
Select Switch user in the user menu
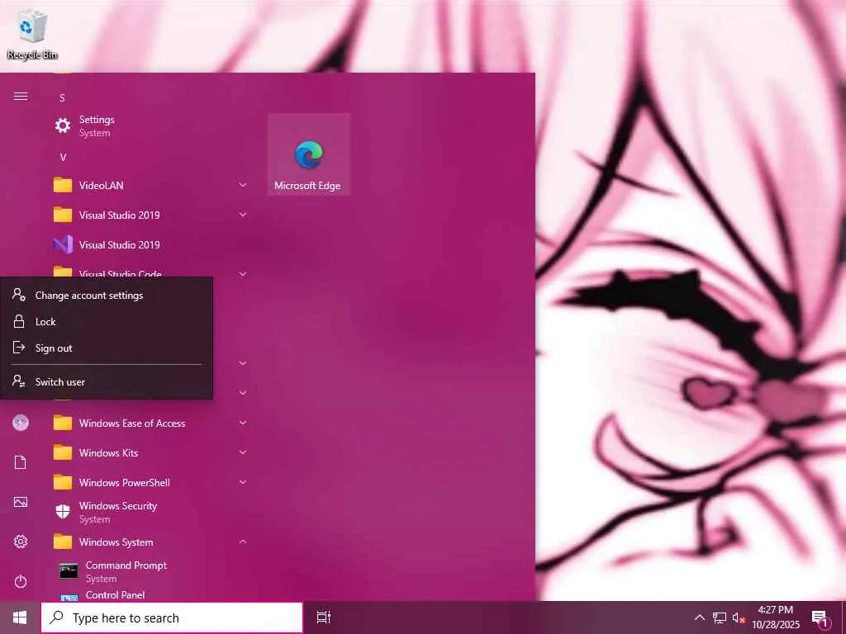pyautogui.click(x=107, y=381)
